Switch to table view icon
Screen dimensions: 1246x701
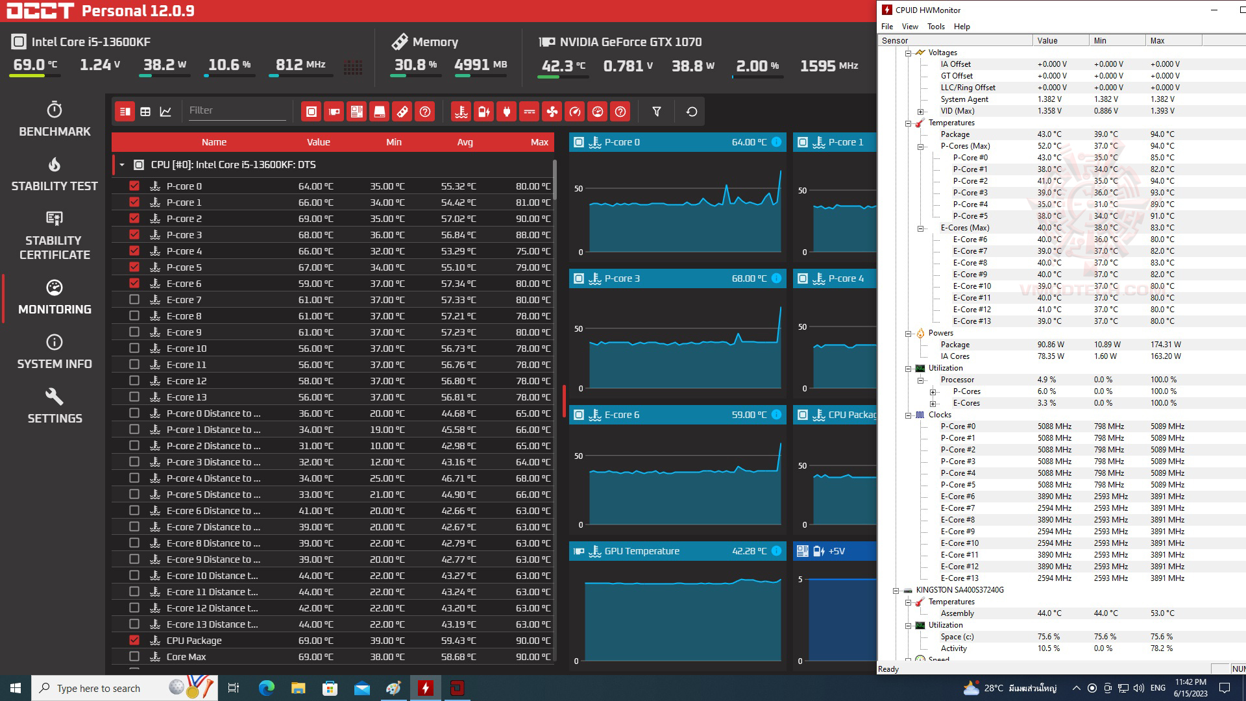tap(145, 112)
